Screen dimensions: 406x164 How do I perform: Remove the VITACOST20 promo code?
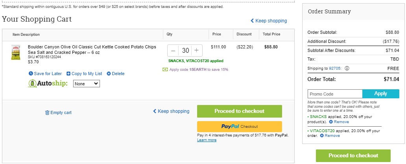click(330, 136)
